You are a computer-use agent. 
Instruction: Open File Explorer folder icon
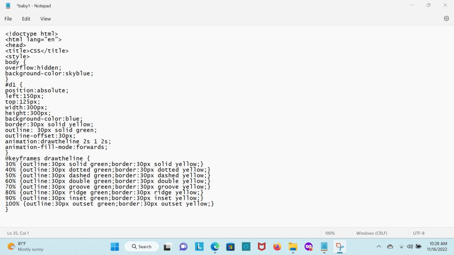coord(293,247)
